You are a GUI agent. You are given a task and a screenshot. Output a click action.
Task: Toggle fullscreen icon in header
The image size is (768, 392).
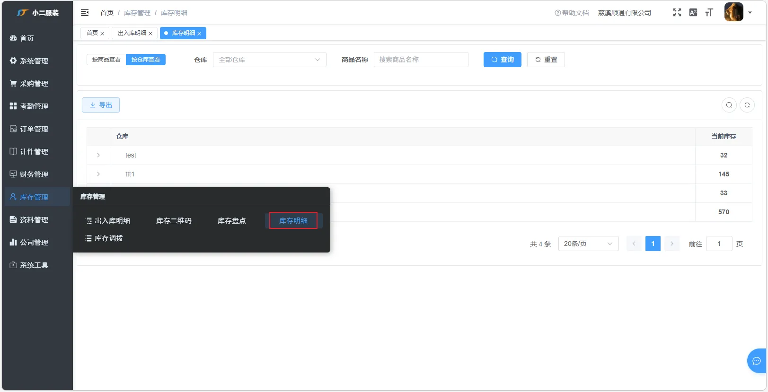tap(677, 12)
